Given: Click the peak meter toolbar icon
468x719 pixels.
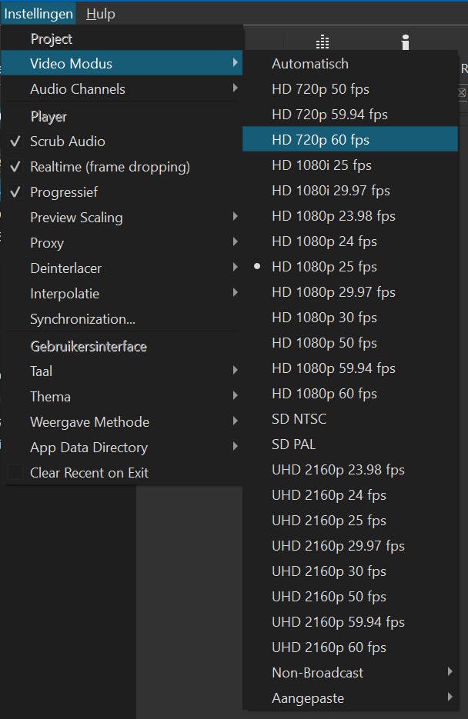Looking at the screenshot, I should click(x=323, y=42).
